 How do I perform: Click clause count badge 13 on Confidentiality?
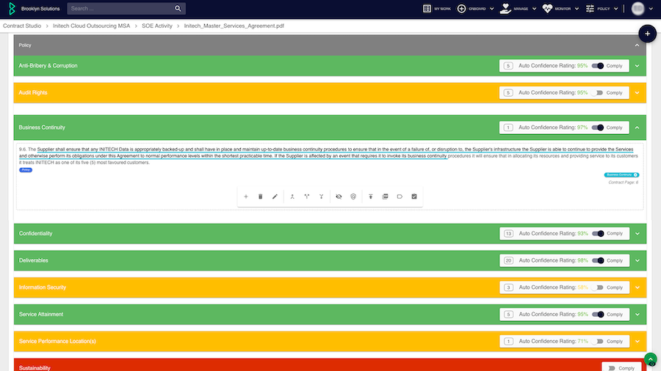[508, 233]
